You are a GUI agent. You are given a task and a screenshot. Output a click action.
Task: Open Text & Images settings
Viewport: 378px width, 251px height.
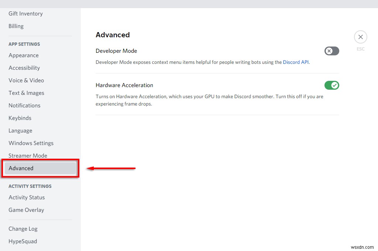26,93
